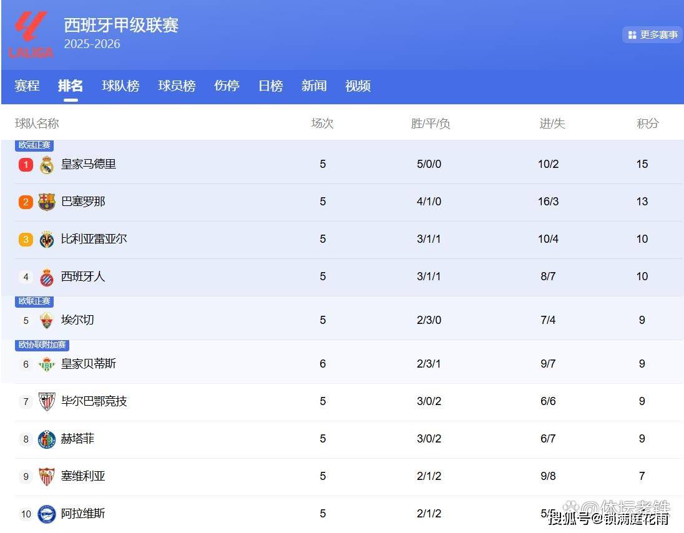Click the rank 10 number badge
Screen dimensions: 684x533
pyautogui.click(x=26, y=514)
